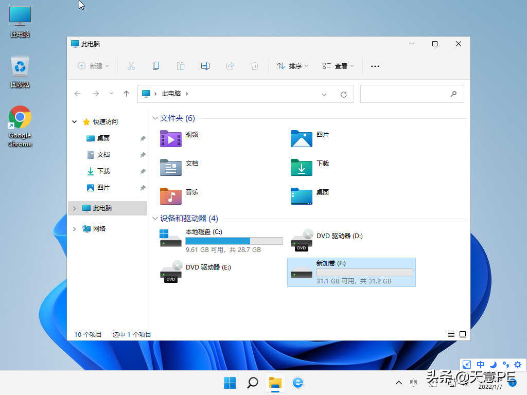
Task: Click the Copy icon in toolbar
Action: 155,66
